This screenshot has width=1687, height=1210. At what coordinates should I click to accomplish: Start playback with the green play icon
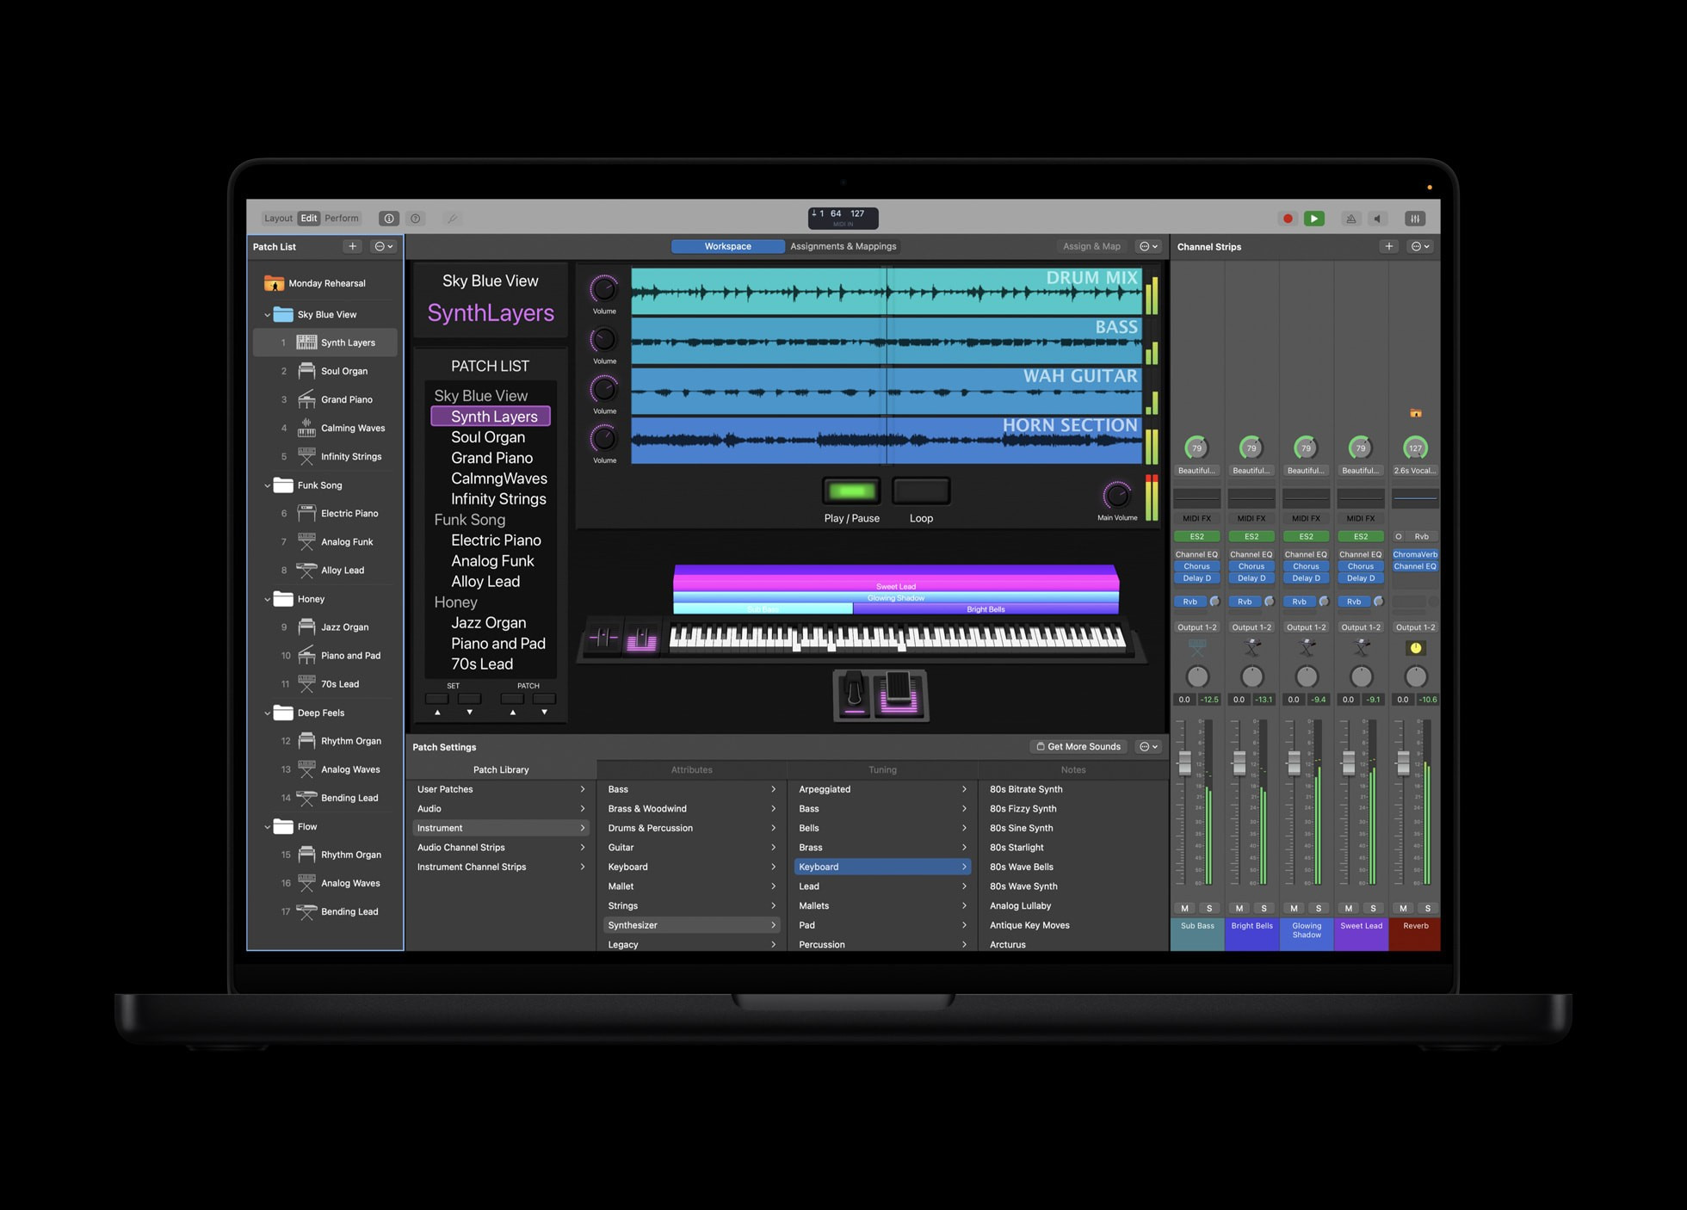tap(1313, 219)
